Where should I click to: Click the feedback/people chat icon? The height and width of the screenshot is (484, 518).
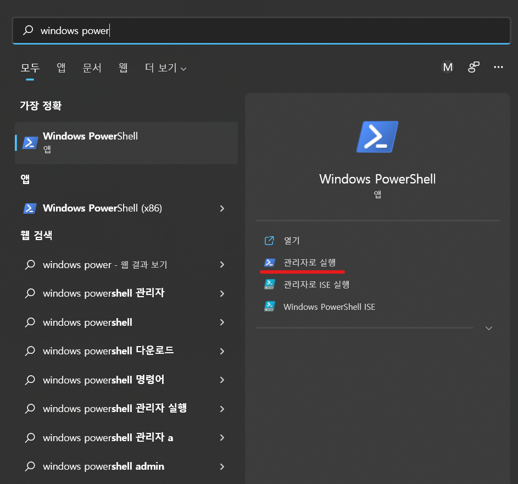474,67
